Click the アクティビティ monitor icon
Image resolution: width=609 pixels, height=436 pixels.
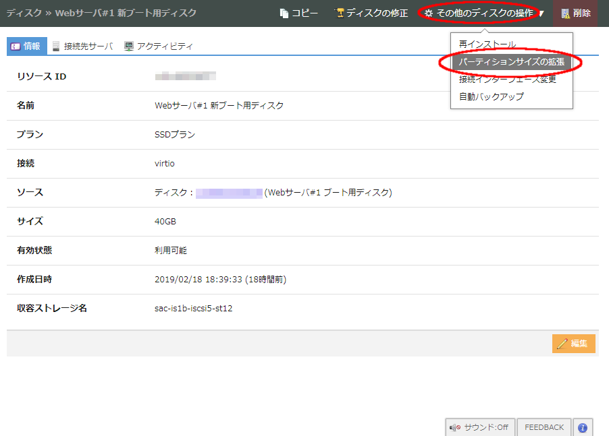coord(128,46)
